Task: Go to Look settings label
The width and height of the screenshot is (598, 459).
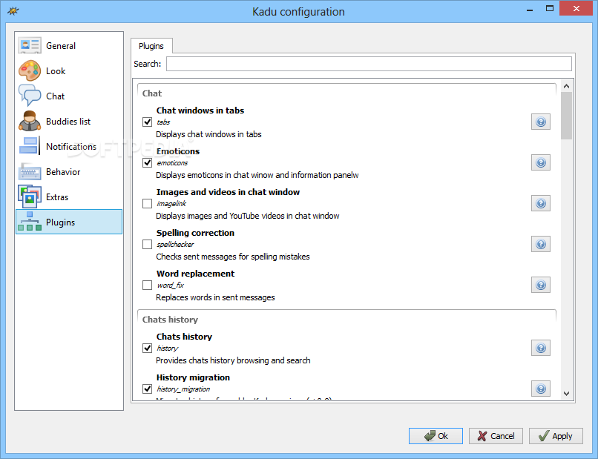Action: (56, 71)
